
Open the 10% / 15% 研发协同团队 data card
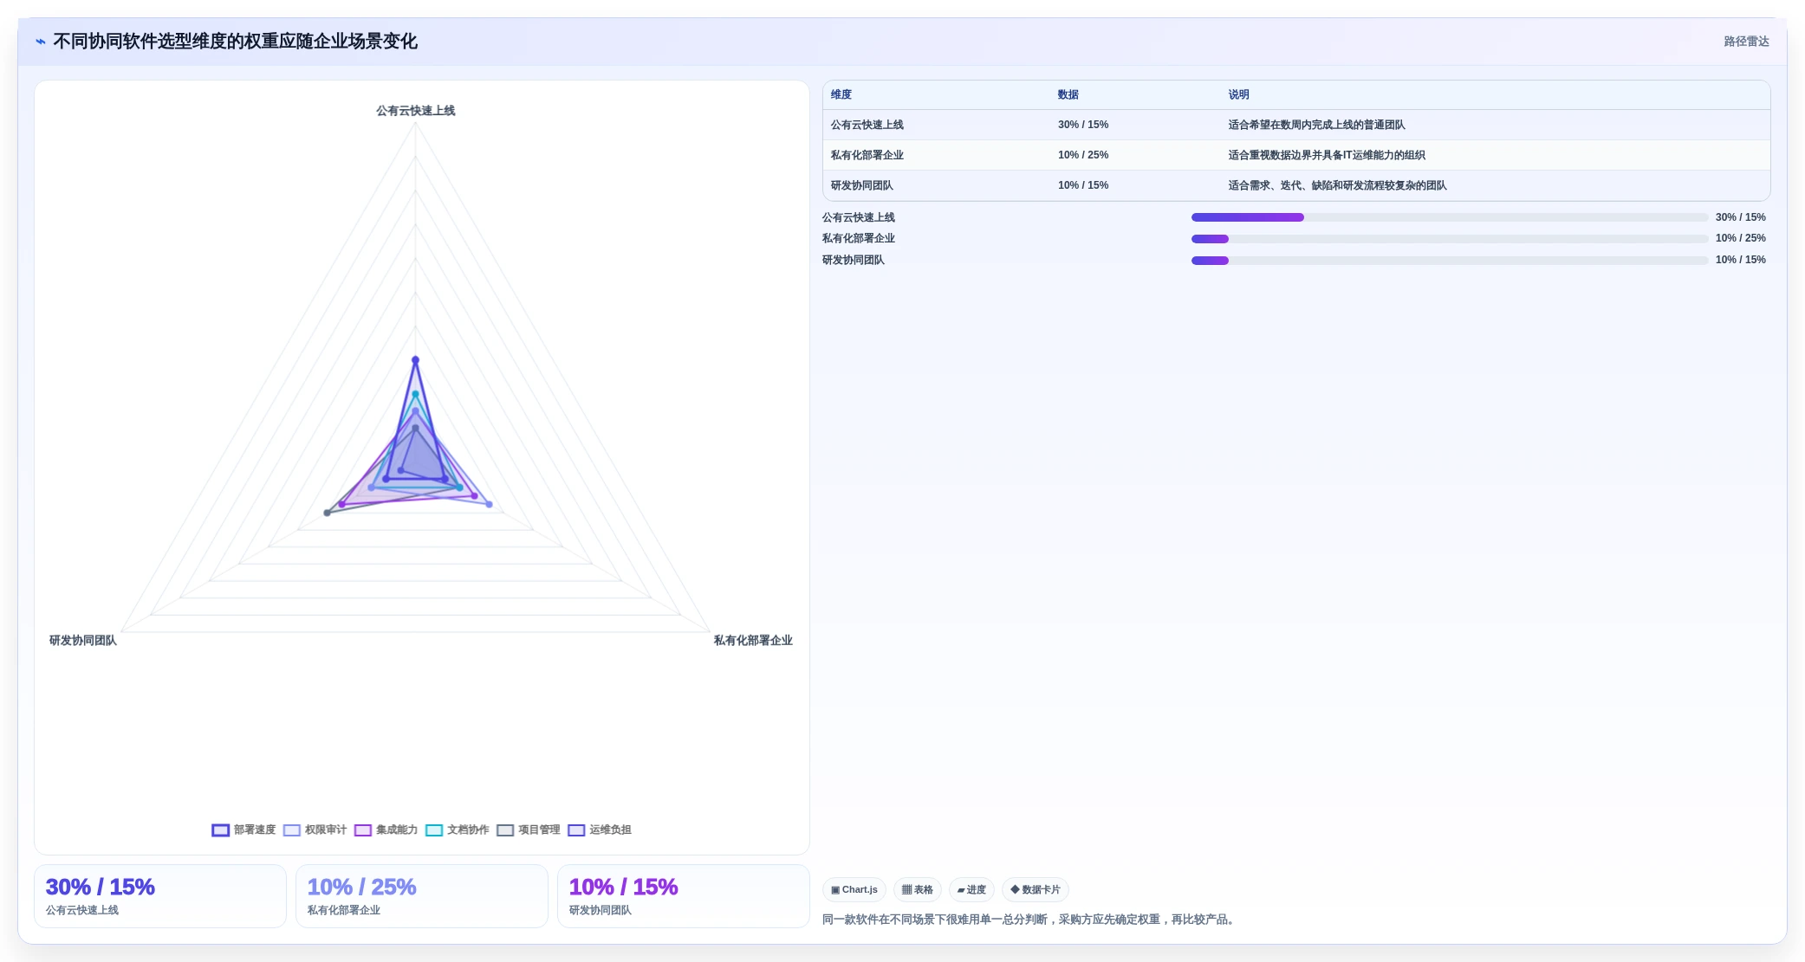tap(684, 896)
